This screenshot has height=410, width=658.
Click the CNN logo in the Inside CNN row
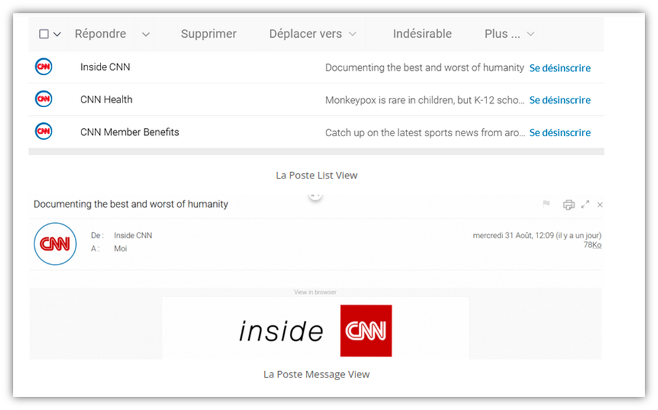[x=44, y=67]
